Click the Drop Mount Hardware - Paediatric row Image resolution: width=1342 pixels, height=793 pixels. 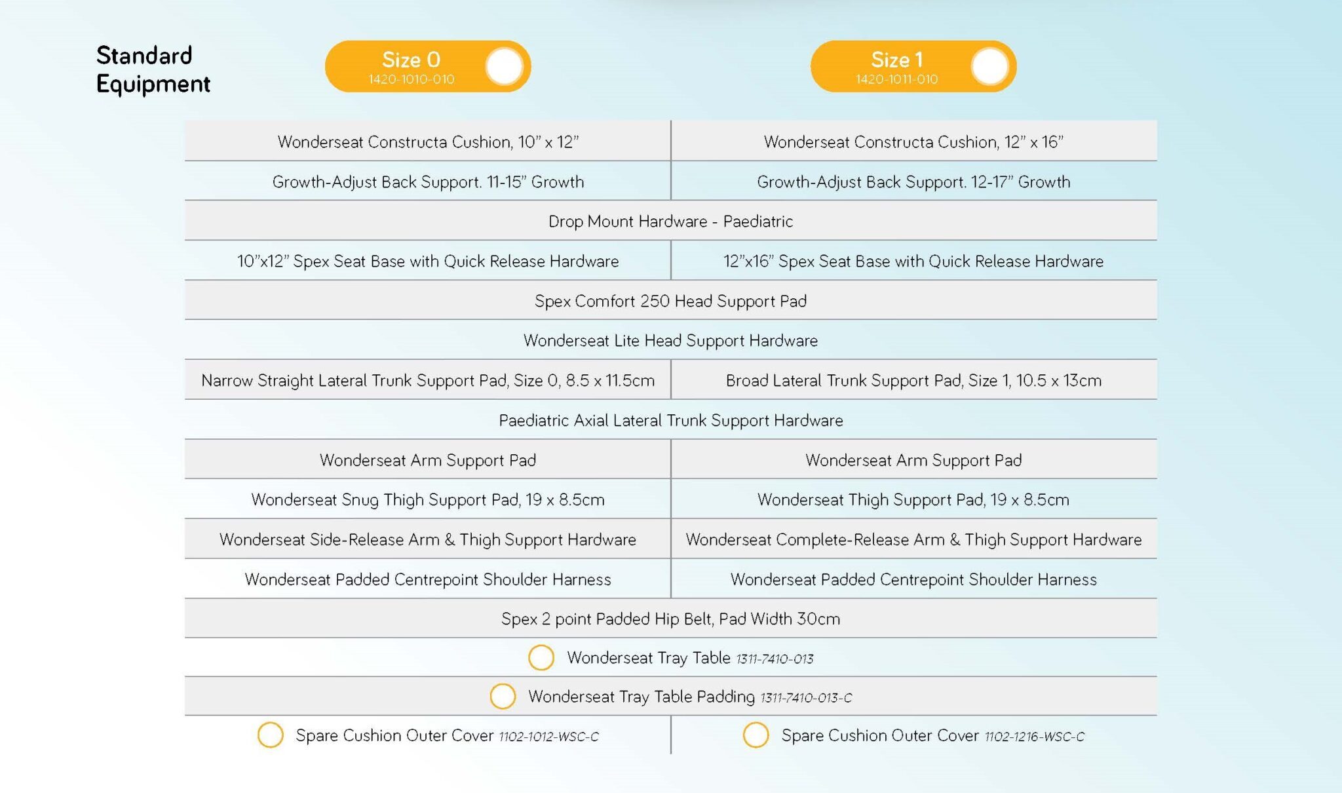[670, 221]
